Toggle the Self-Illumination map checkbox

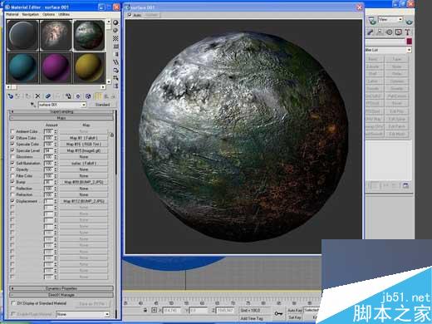point(12,163)
